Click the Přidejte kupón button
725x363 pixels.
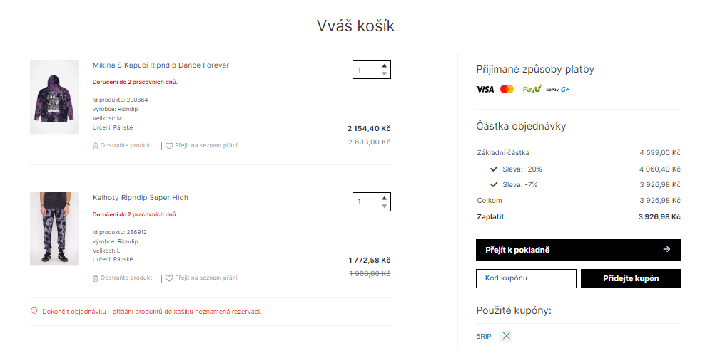tap(631, 278)
